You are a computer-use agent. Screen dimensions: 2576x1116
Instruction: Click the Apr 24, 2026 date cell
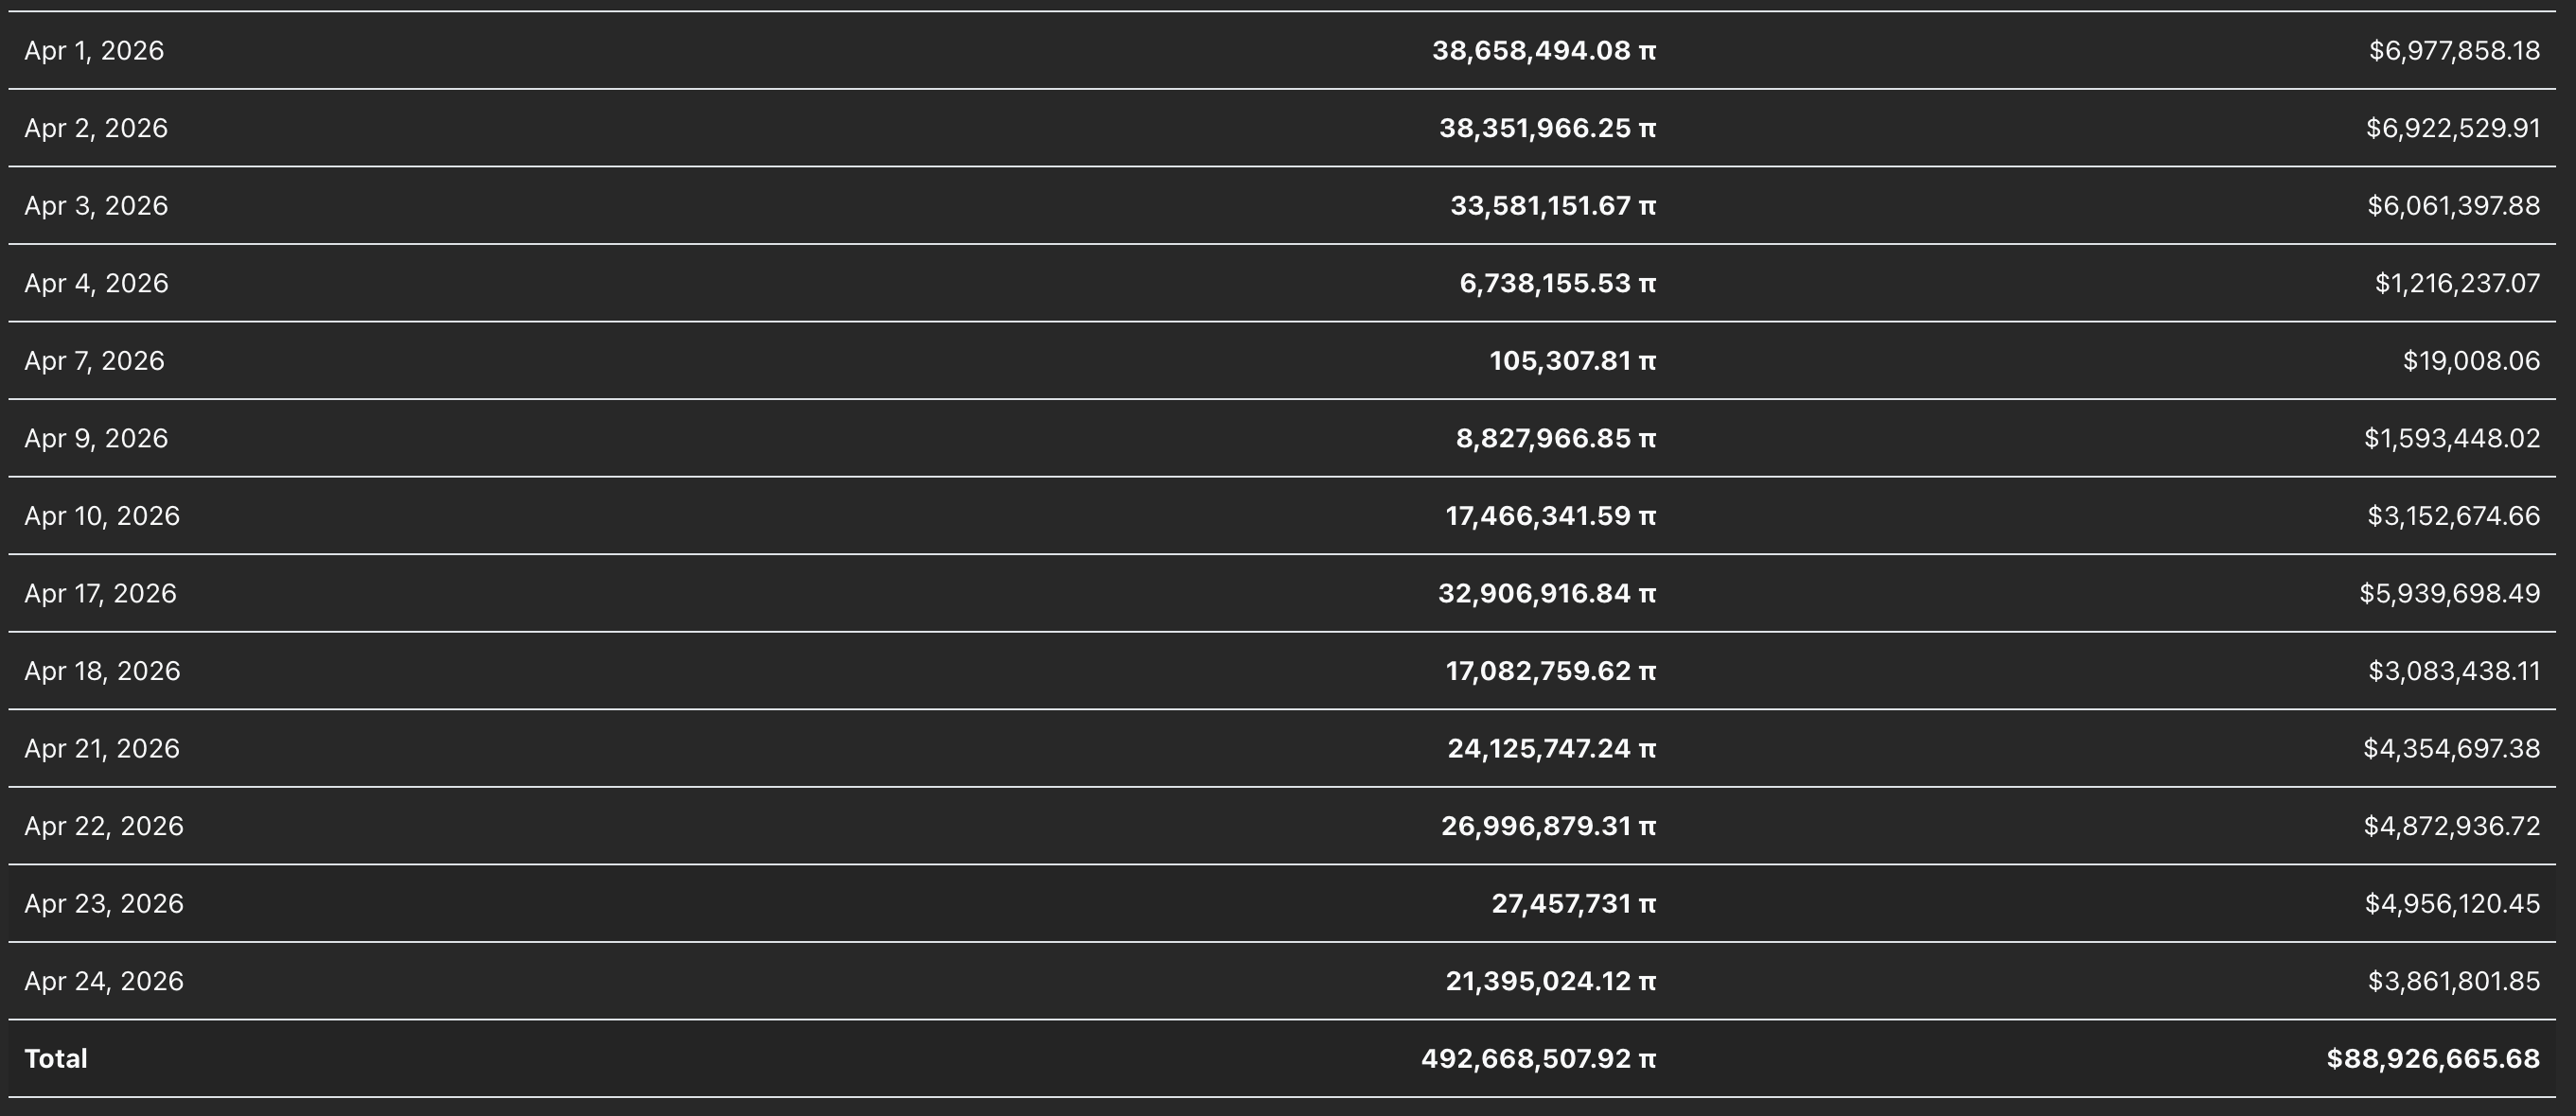coord(104,981)
